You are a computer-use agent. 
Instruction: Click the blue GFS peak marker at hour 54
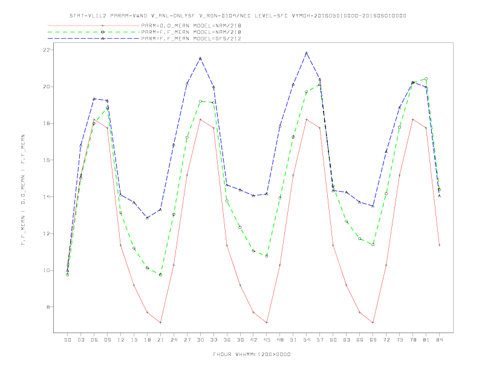pos(307,53)
